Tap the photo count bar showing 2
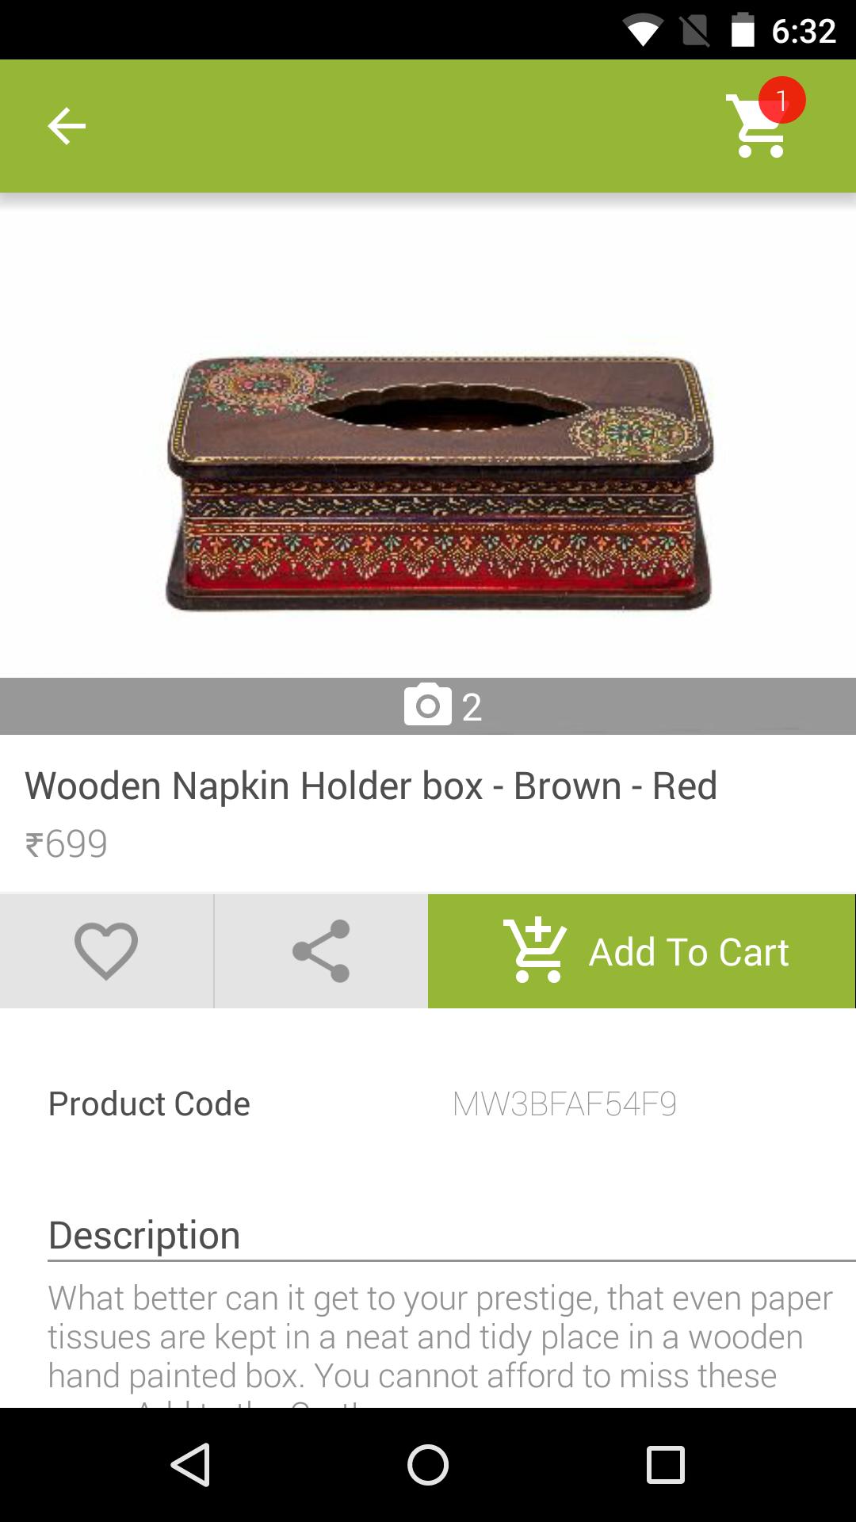The image size is (856, 1522). 428,706
